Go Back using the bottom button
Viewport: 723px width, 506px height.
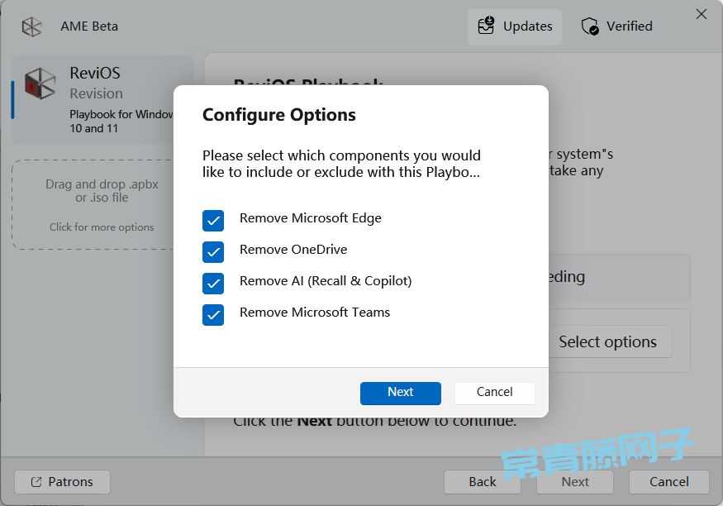coord(483,482)
